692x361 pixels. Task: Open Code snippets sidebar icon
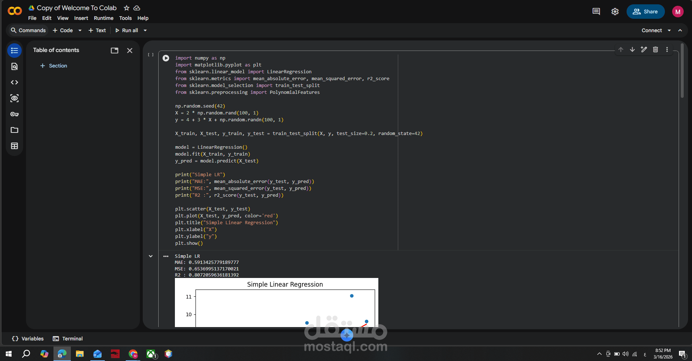tap(14, 82)
